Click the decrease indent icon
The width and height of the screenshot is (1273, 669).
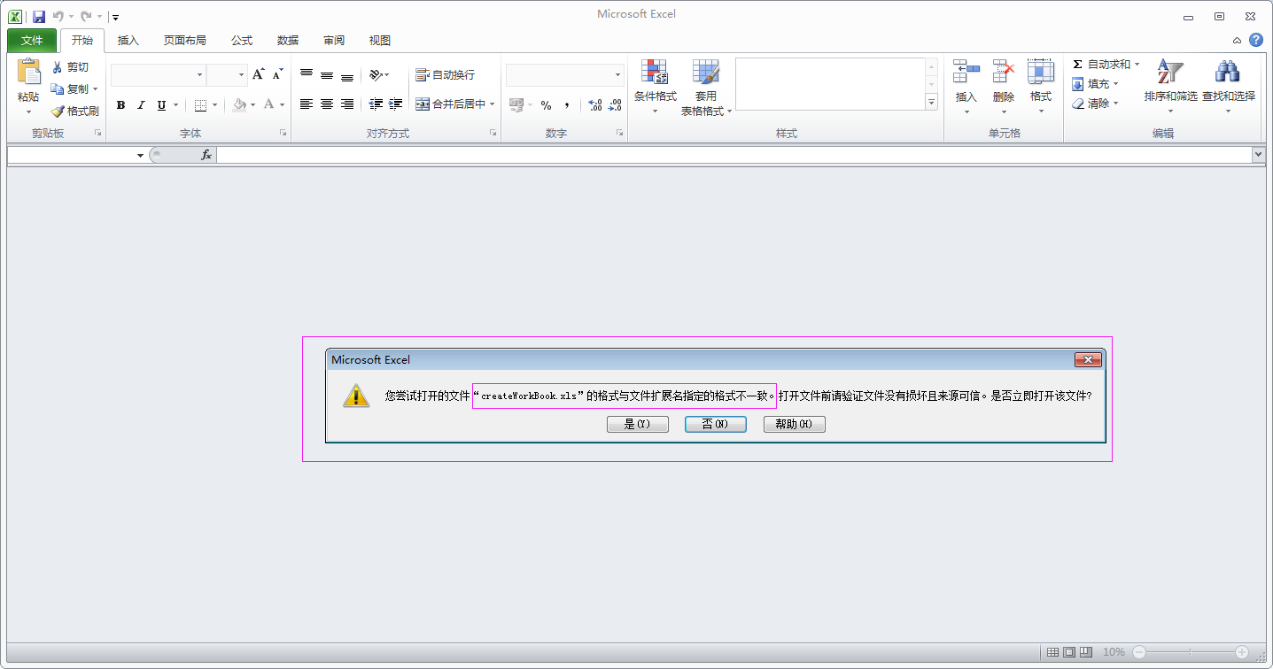(376, 104)
